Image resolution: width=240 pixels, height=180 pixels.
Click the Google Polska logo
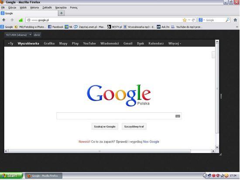pos(119,95)
